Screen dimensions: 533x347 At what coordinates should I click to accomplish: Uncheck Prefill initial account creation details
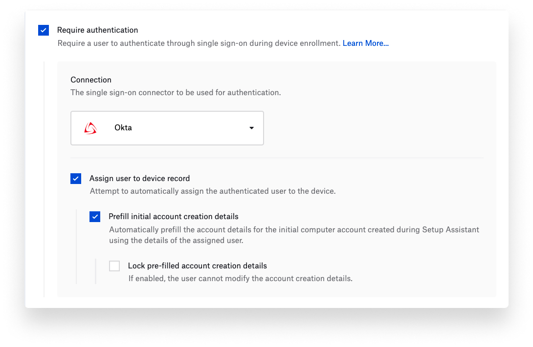pyautogui.click(x=95, y=217)
